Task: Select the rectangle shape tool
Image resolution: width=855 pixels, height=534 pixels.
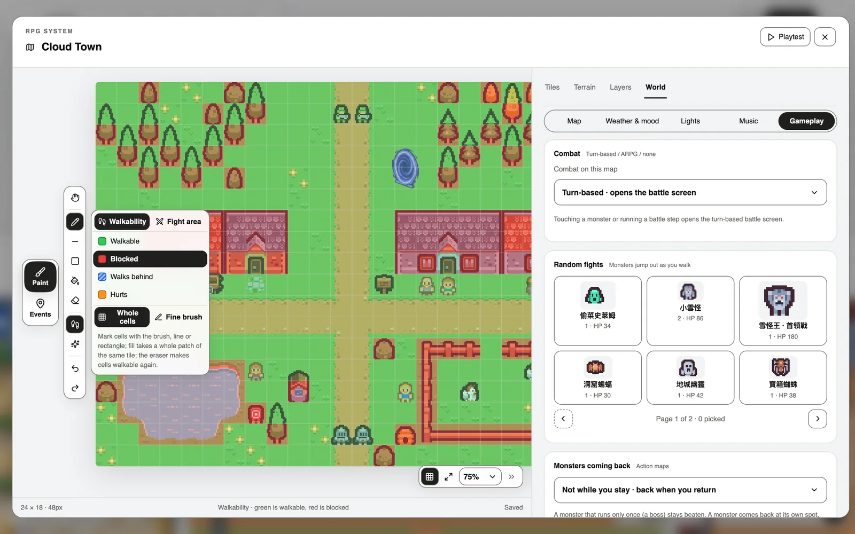Action: pos(75,261)
